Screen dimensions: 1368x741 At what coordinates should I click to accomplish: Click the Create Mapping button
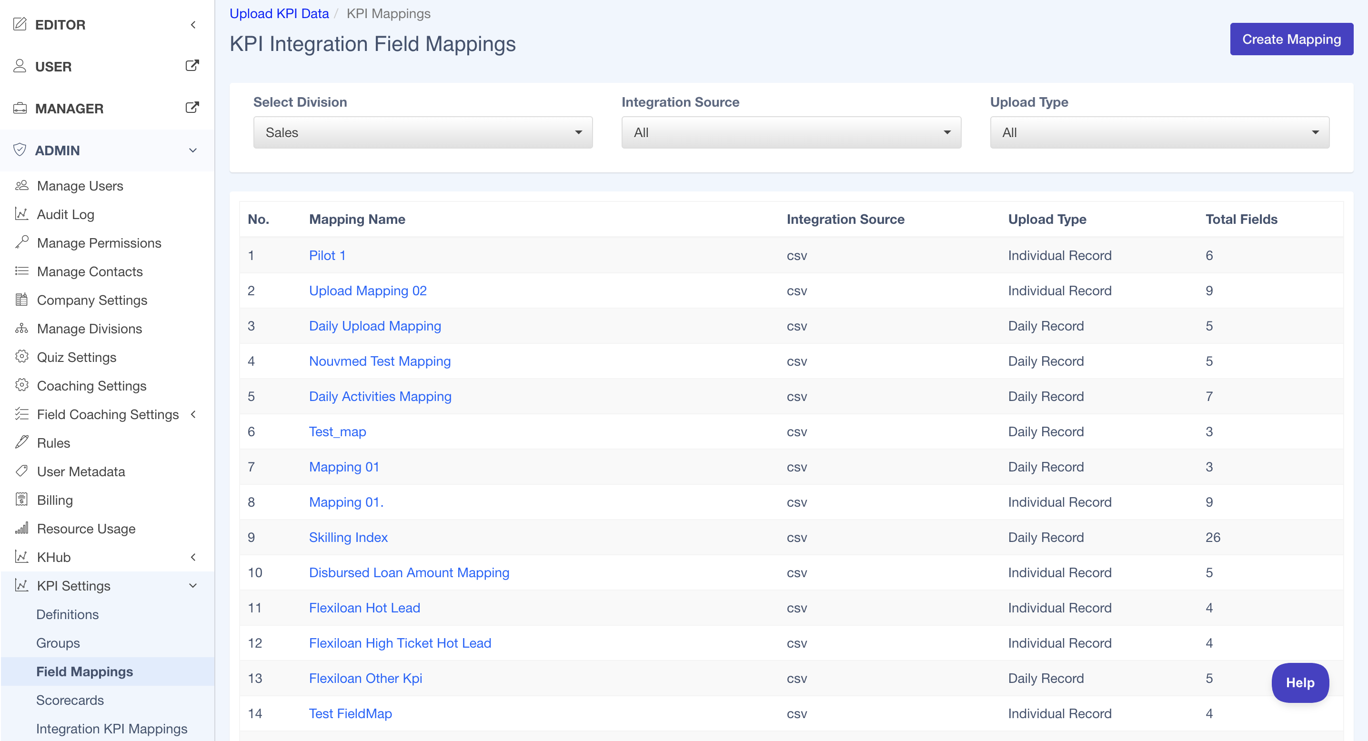coord(1291,39)
